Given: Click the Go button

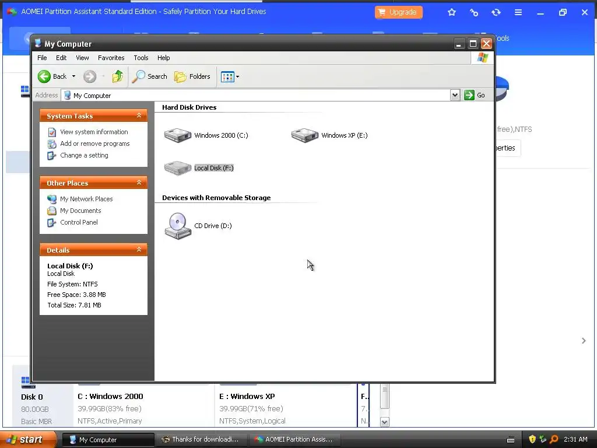Looking at the screenshot, I should tap(475, 95).
